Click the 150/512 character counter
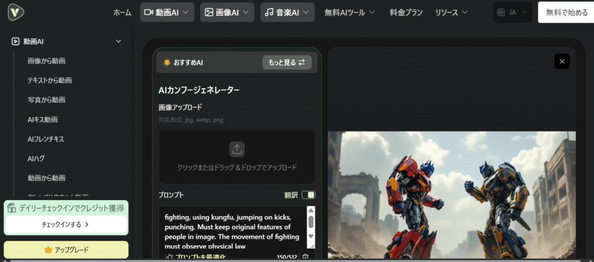Viewport: 594px width, 262px height. click(x=287, y=257)
